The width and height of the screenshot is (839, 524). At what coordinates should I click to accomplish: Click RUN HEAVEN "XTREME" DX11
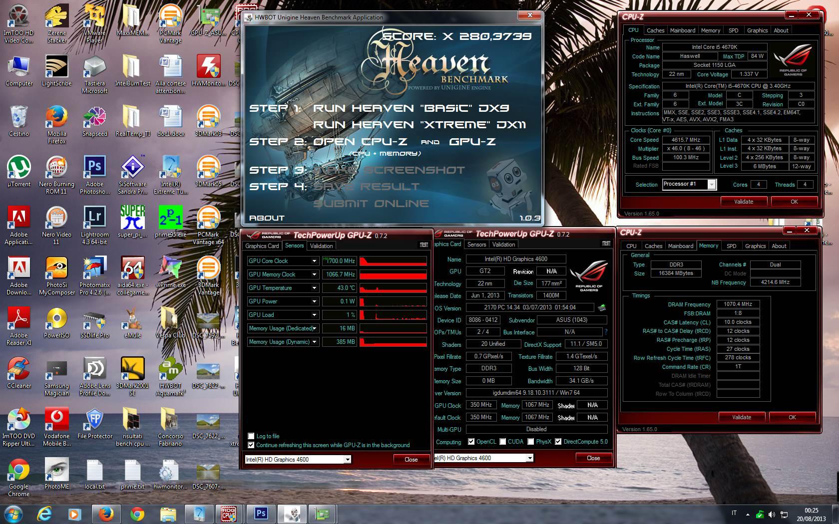point(419,125)
